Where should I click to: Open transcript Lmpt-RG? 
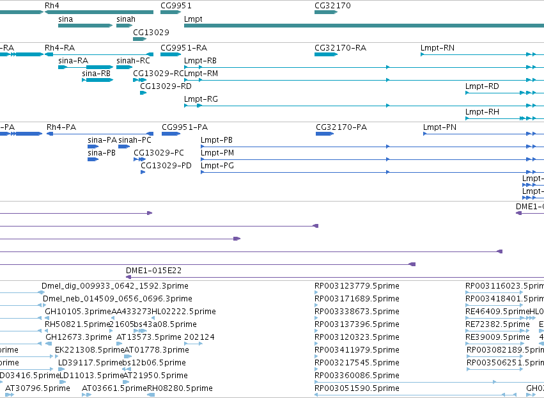point(364,106)
